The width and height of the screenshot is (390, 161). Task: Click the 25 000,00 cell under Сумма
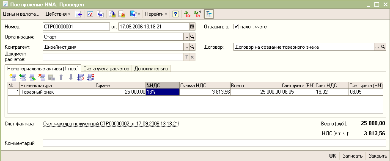point(121,92)
